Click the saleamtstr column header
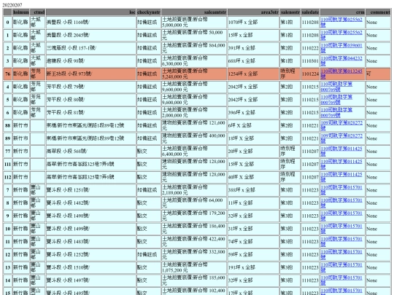This screenshot has height=295, width=394. click(x=194, y=12)
